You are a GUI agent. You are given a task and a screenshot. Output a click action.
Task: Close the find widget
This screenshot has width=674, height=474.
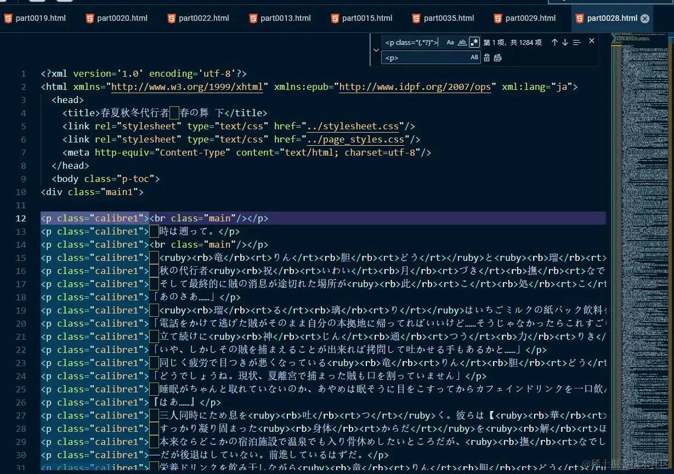tap(592, 41)
